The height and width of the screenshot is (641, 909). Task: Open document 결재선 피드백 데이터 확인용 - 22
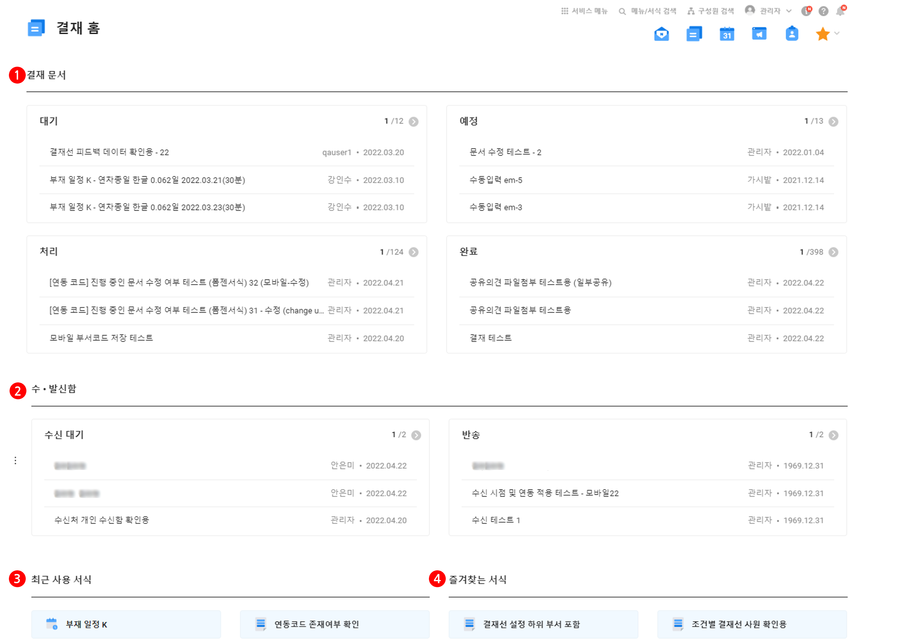click(x=226, y=153)
